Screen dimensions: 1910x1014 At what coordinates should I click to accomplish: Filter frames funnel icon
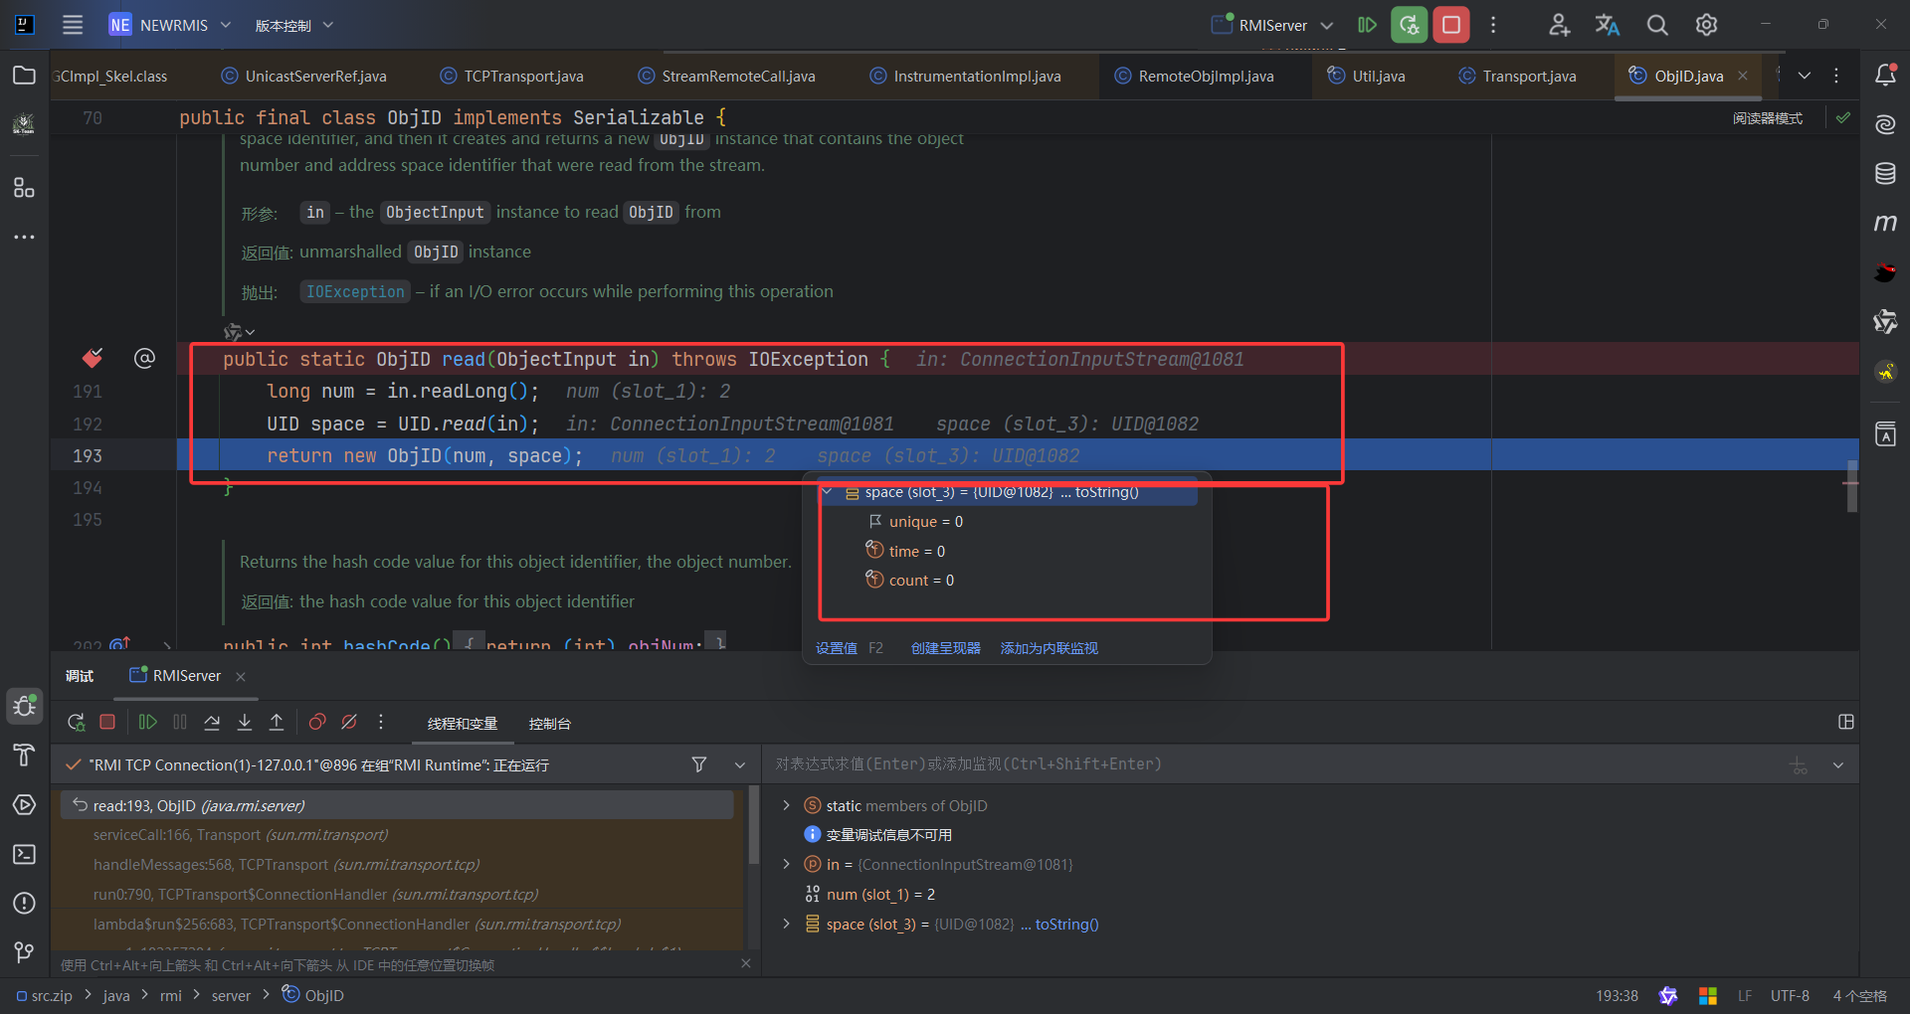699,764
